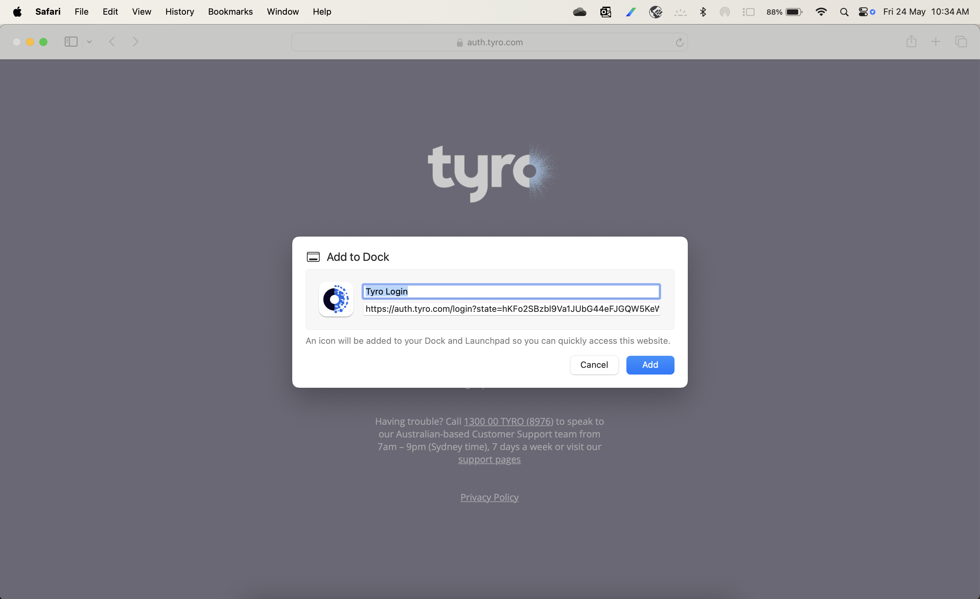Open the Privacy Policy link

489,497
